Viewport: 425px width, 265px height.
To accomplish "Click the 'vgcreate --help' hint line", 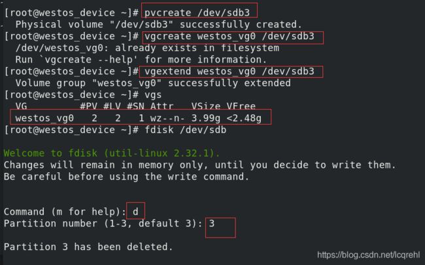I will click(141, 60).
